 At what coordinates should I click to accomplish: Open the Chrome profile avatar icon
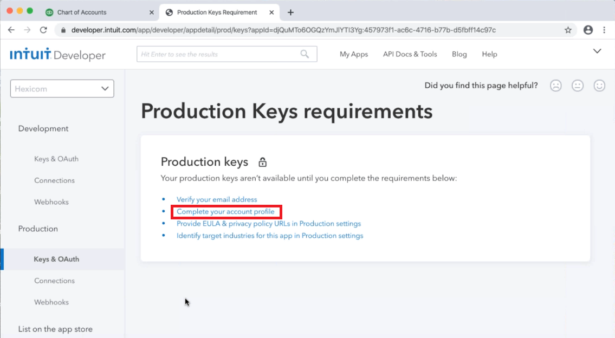pos(588,30)
